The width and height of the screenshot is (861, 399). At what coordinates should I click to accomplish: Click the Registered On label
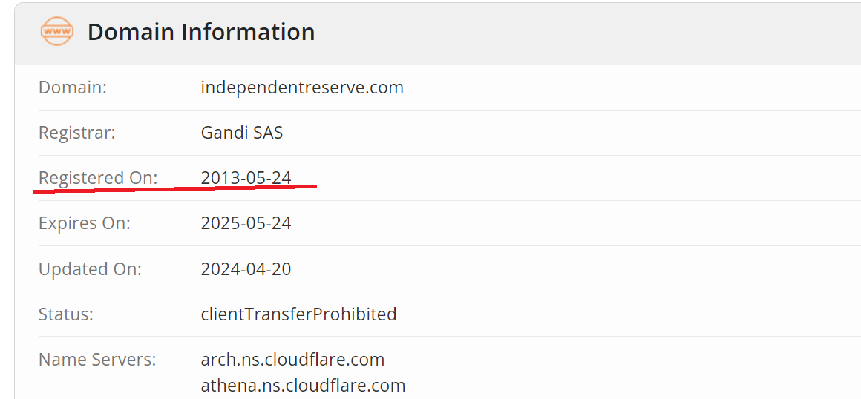tap(98, 178)
